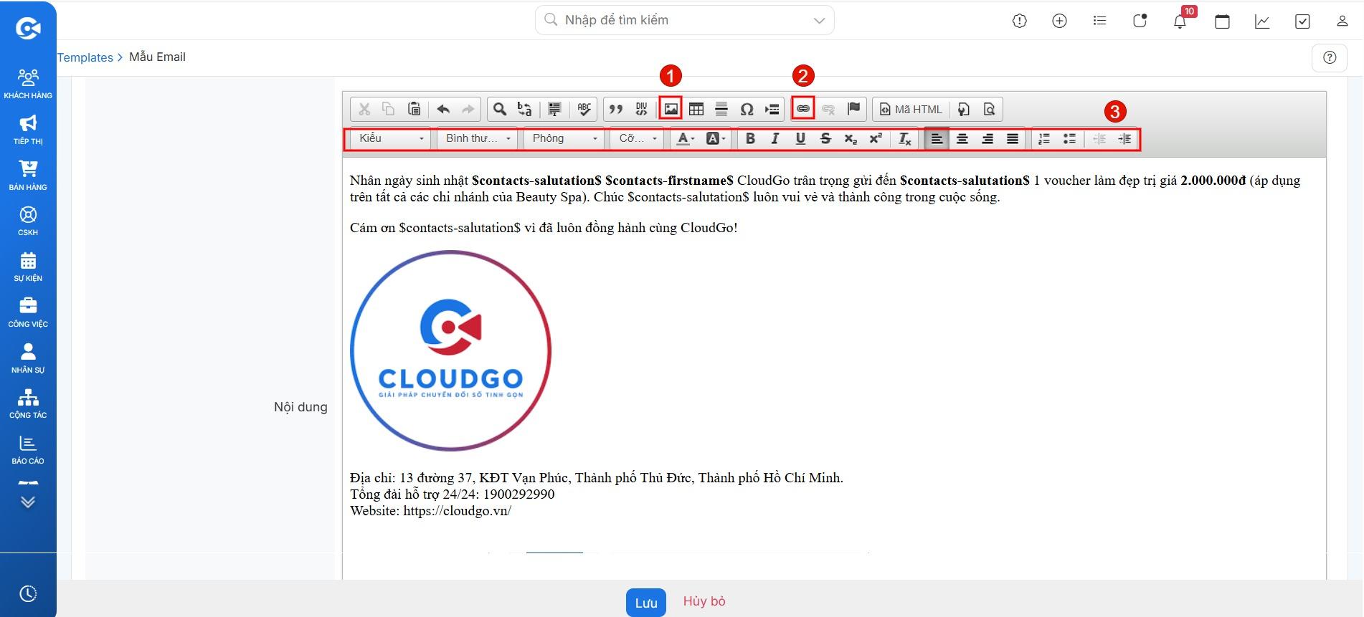Click the Redo arrow icon
The height and width of the screenshot is (617, 1364).
pyautogui.click(x=468, y=109)
